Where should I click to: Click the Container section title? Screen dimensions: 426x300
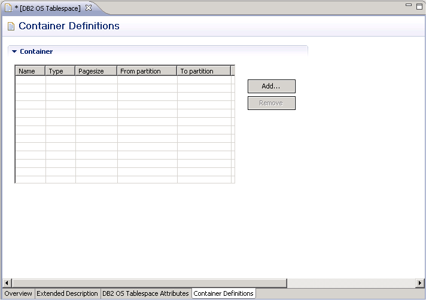point(36,51)
